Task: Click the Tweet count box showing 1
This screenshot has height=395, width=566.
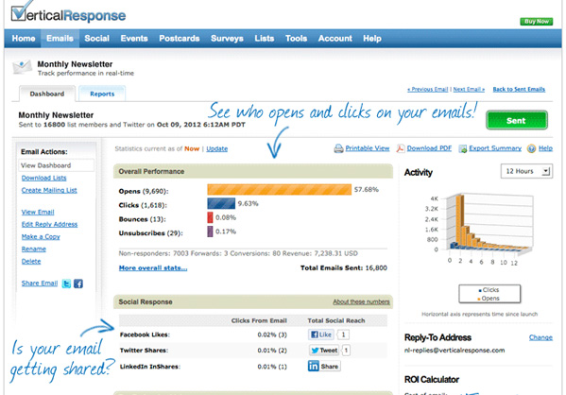Action: [346, 351]
